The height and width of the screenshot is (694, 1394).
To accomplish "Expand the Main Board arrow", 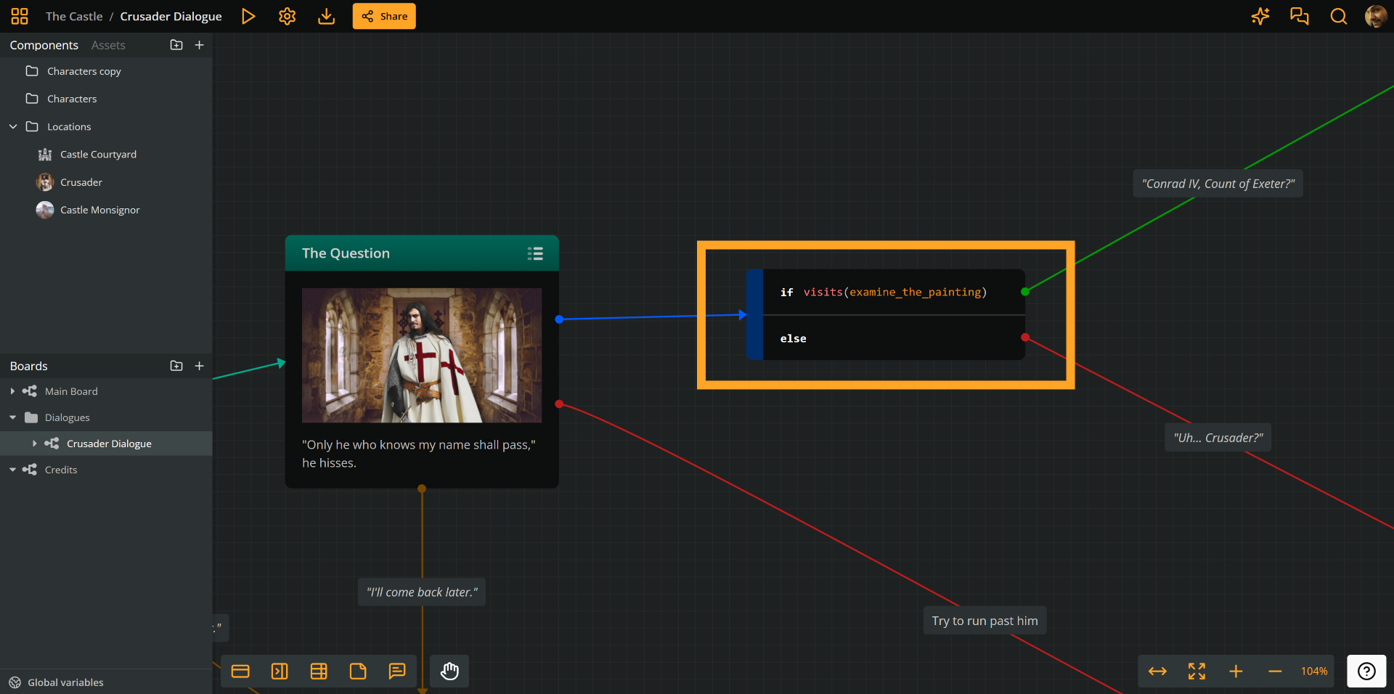I will point(12,391).
